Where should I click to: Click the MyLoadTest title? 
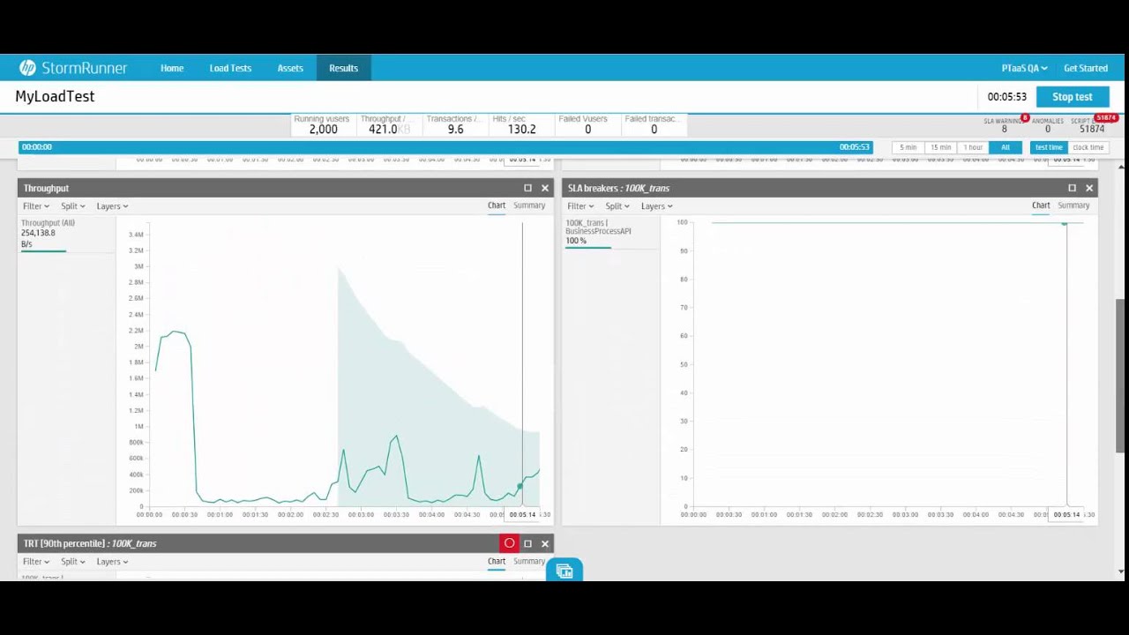pyautogui.click(x=55, y=97)
